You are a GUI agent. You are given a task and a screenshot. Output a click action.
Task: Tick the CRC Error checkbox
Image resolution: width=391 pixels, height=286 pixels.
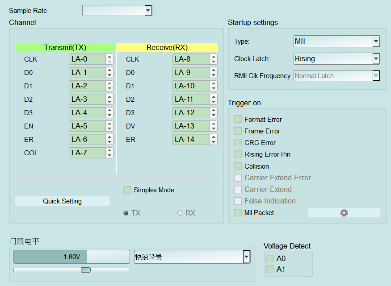(238, 143)
